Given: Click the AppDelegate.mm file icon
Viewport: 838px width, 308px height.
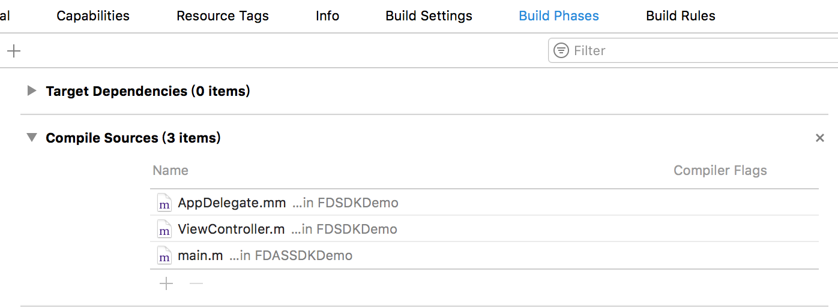Looking at the screenshot, I should pos(164,203).
